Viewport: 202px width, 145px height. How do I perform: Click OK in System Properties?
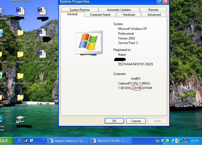click(x=114, y=121)
